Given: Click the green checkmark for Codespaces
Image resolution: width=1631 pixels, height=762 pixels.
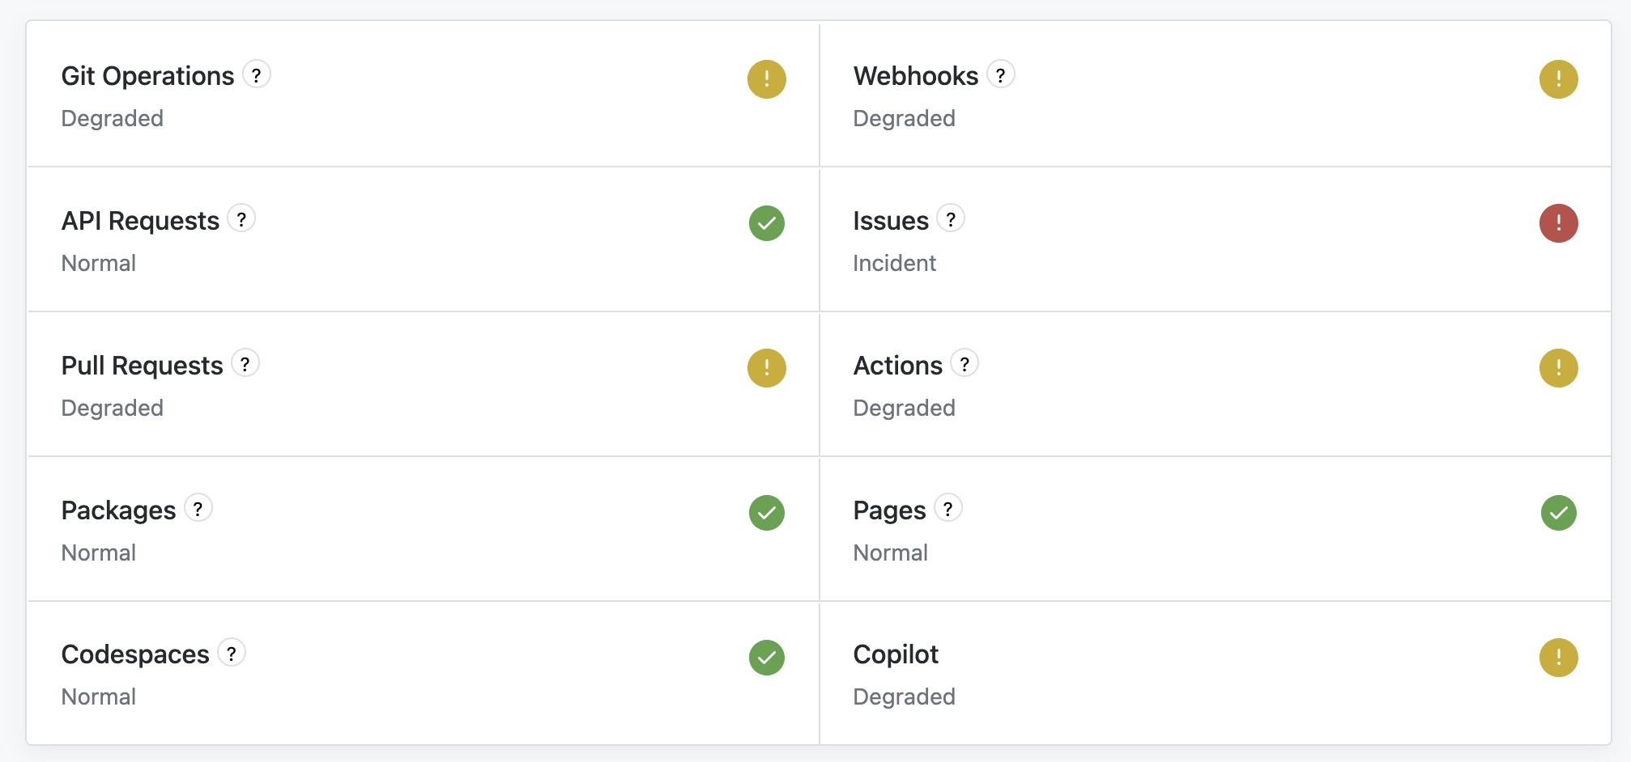Looking at the screenshot, I should [x=766, y=658].
